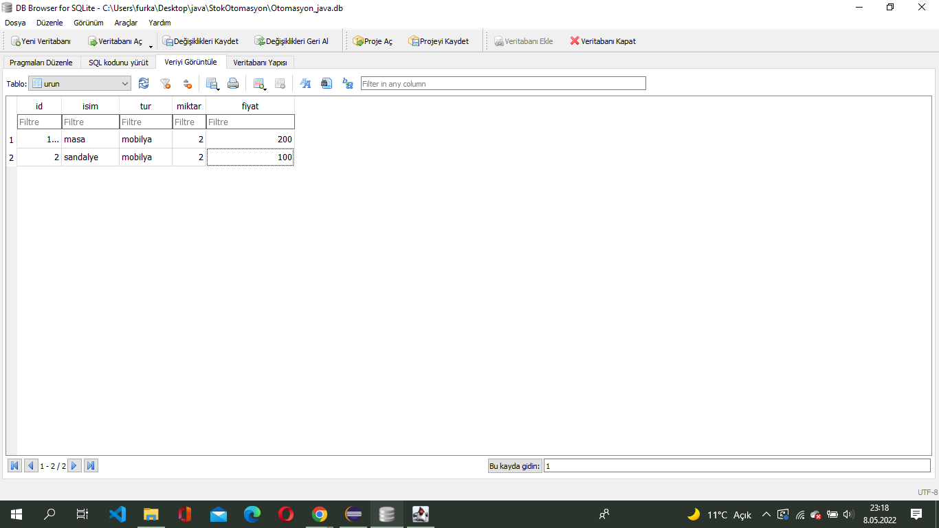The width and height of the screenshot is (939, 528).
Task: Select the sandalye cell
Action: point(91,157)
